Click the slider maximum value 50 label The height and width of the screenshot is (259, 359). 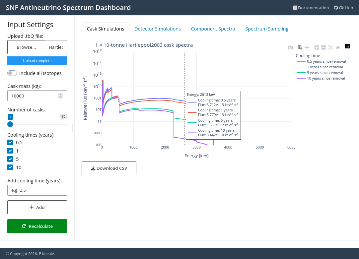pyautogui.click(x=63, y=117)
